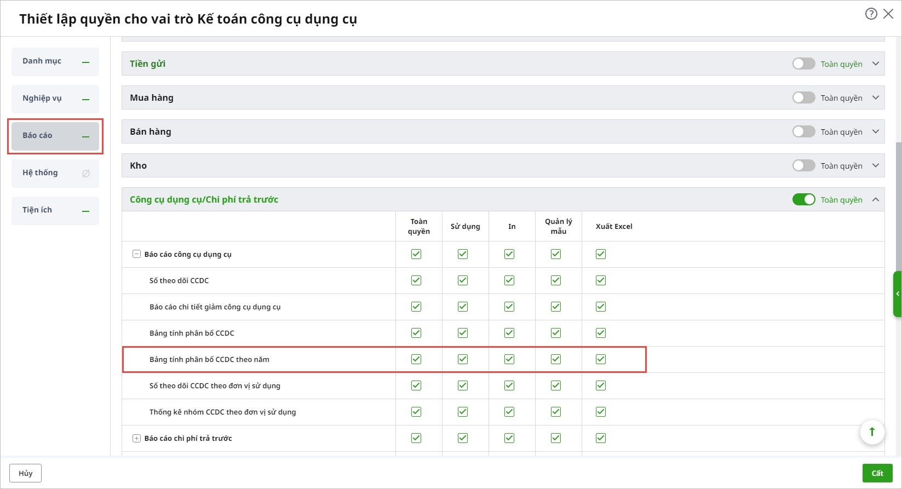902x489 pixels.
Task: Click the help question mark icon
Action: [871, 14]
